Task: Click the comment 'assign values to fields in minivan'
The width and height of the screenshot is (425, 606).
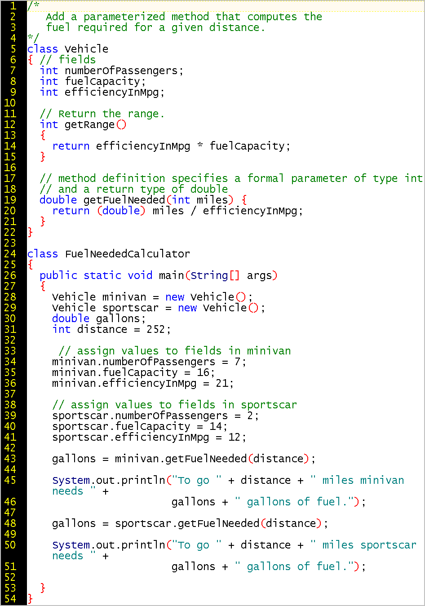Action: click(x=175, y=351)
